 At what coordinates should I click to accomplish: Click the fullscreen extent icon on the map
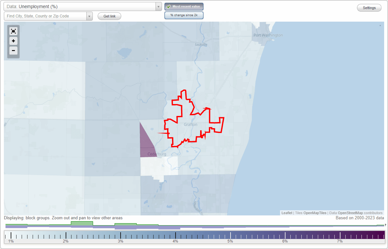pos(13,31)
